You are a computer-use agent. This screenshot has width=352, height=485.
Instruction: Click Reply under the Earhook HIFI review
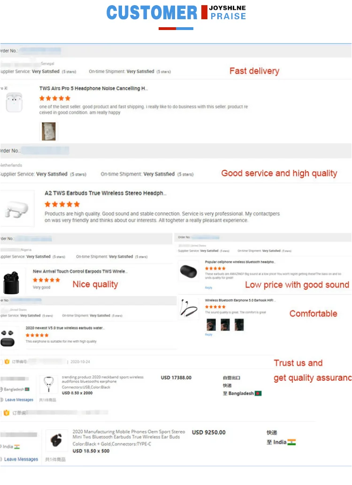click(x=208, y=334)
